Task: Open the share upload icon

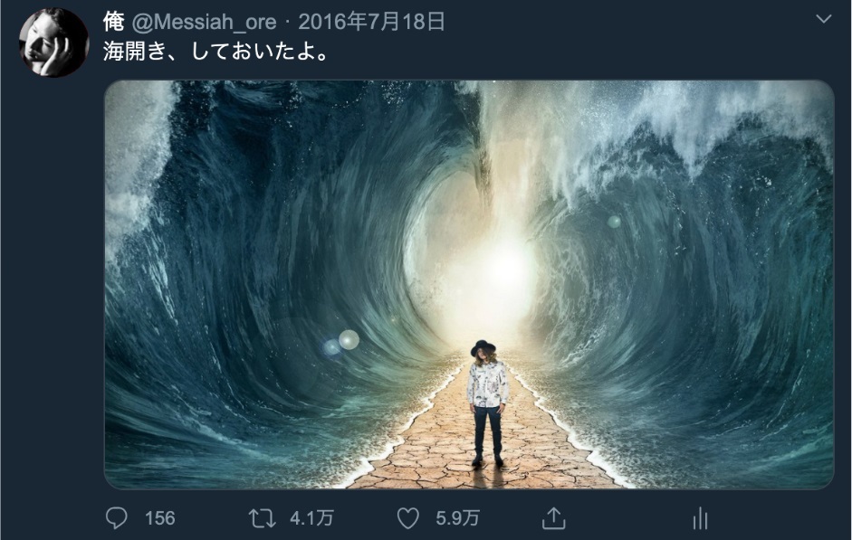Action: click(554, 517)
